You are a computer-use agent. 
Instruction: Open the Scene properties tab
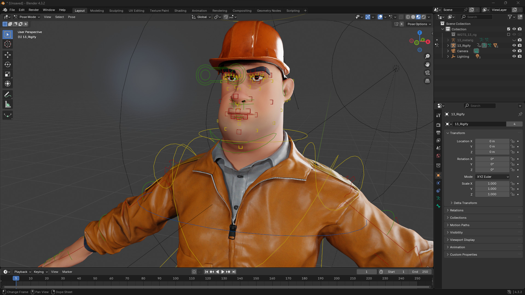coord(438,148)
